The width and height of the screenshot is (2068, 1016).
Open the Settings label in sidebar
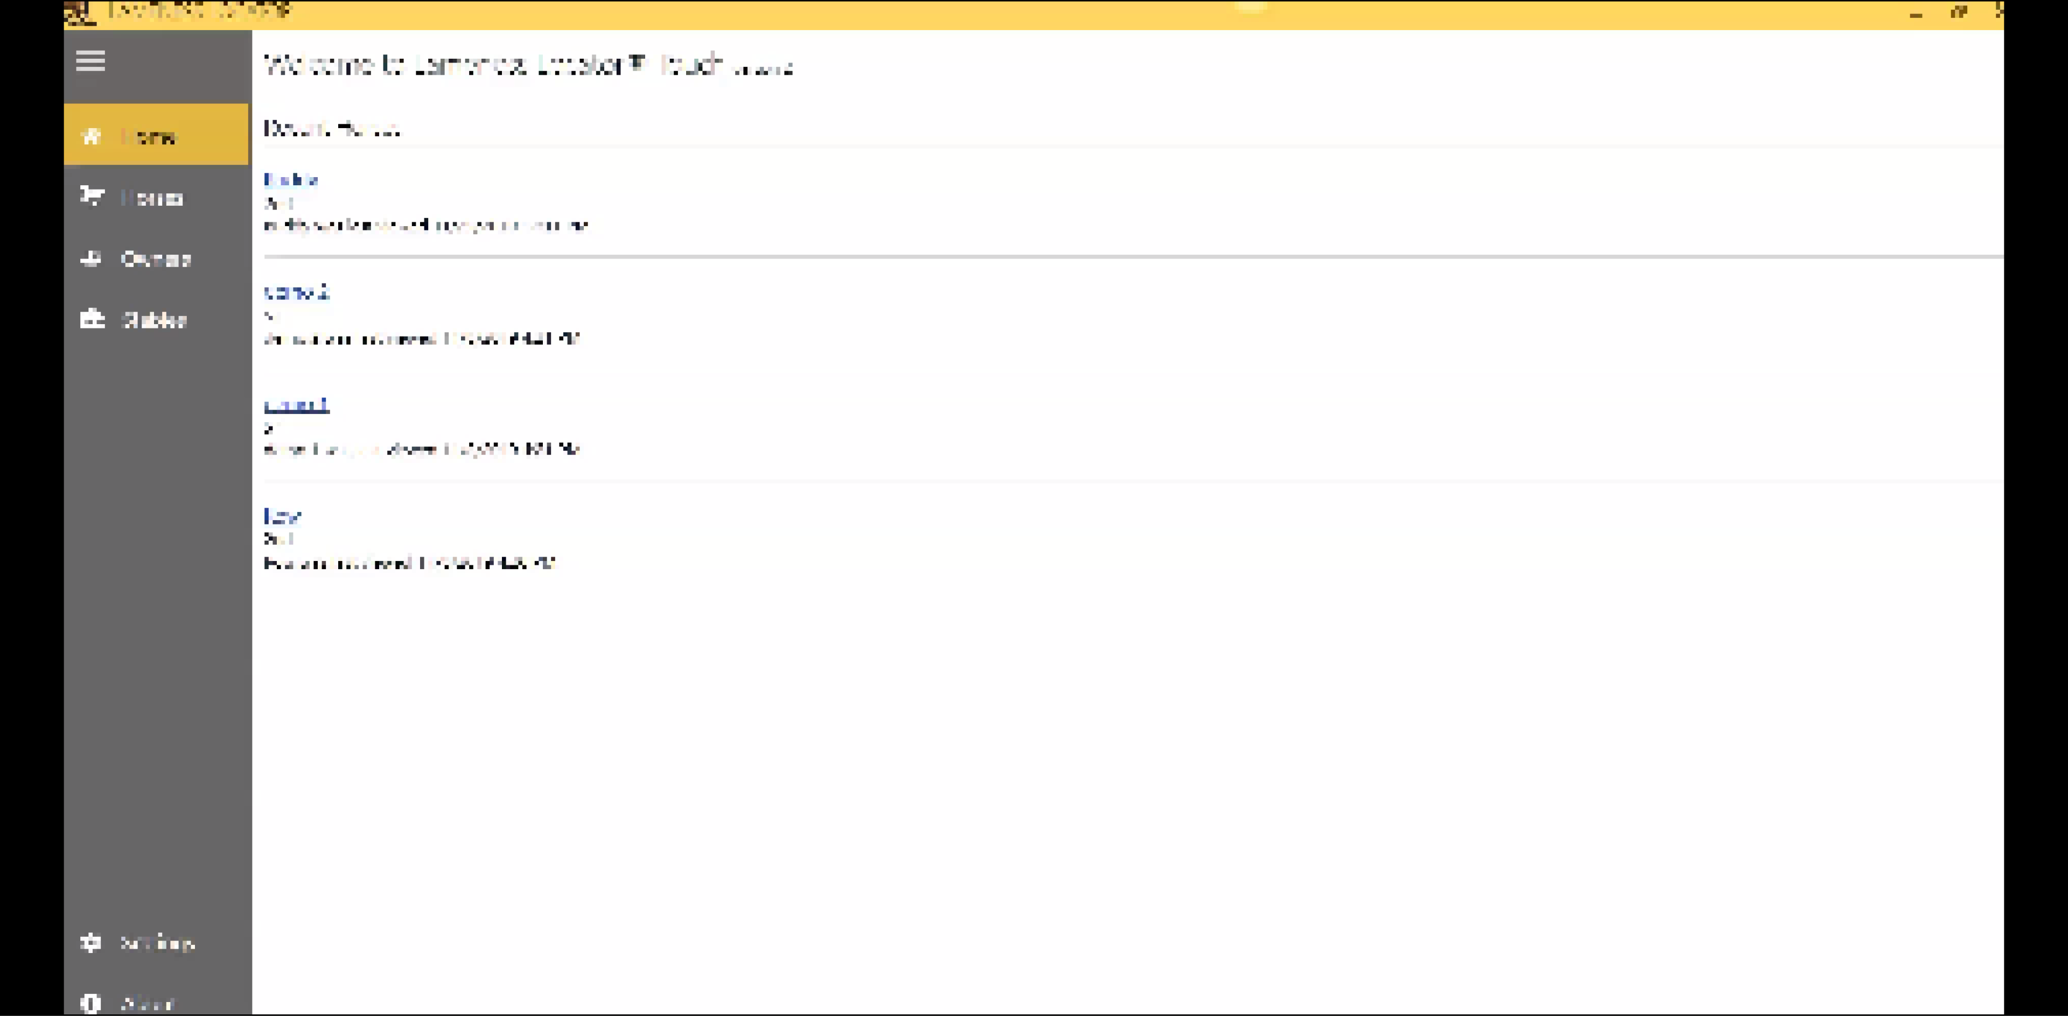[x=157, y=943]
